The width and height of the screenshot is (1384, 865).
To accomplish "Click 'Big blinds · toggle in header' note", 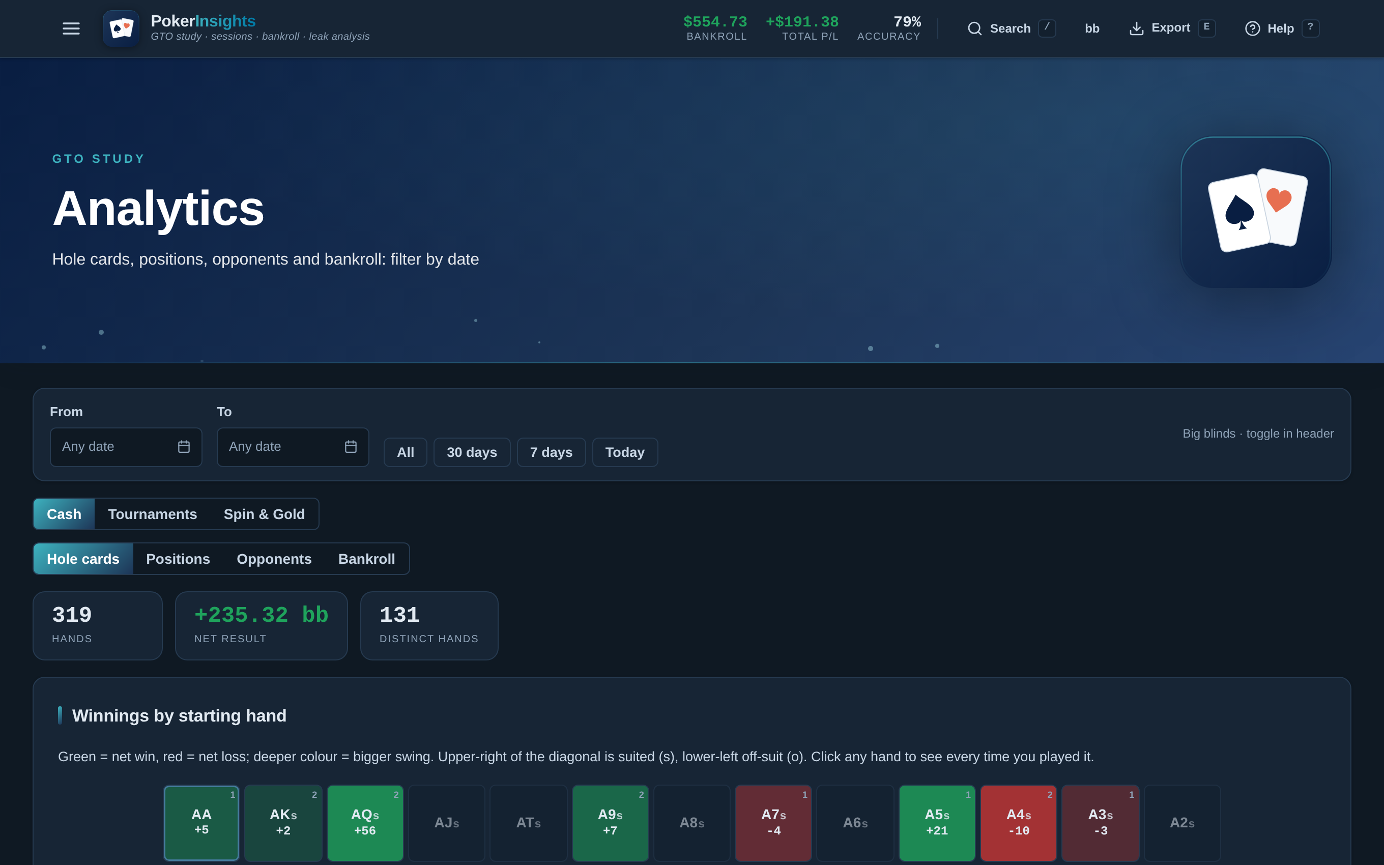I will click(x=1258, y=434).
